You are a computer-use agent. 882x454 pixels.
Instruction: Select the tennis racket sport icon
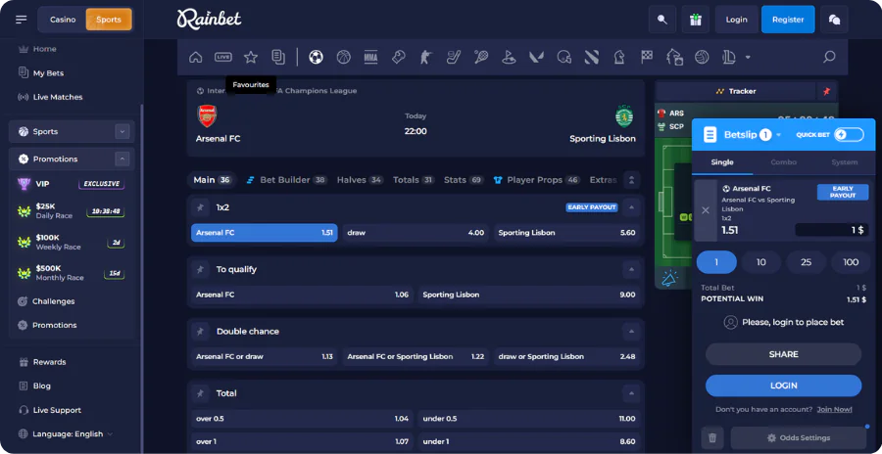pos(481,57)
